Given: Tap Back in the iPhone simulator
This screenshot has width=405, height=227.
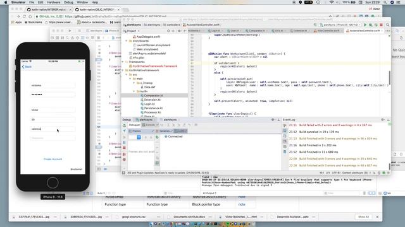Looking at the screenshot, I should [27, 67].
